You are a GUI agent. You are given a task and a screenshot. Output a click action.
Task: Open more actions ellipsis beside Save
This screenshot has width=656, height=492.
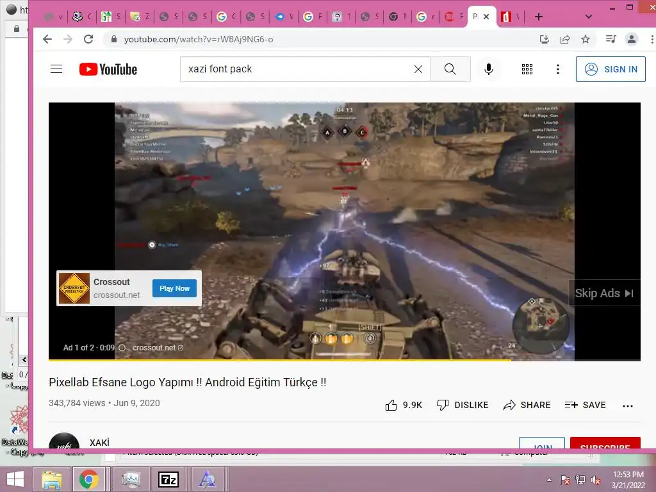pos(628,406)
